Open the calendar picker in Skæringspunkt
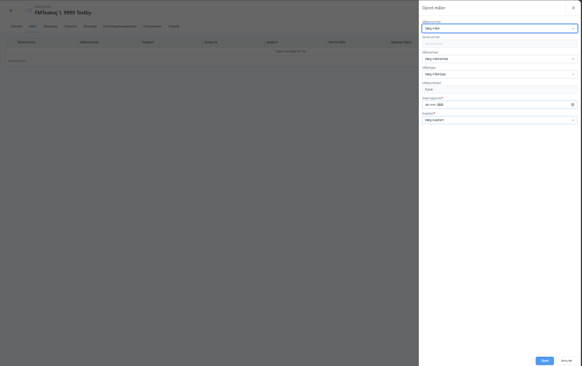The width and height of the screenshot is (582, 366). point(573,105)
